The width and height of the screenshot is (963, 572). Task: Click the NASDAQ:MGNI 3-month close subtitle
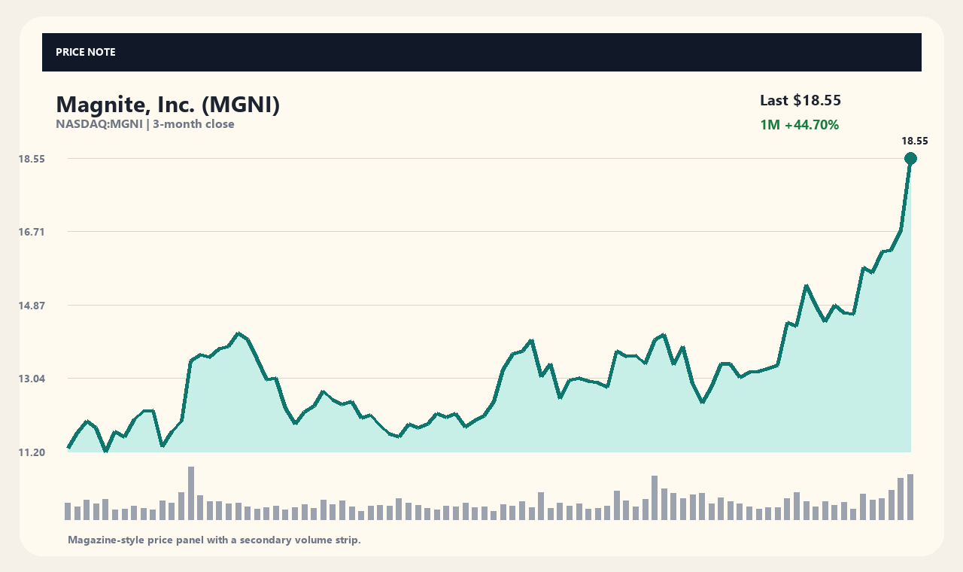145,124
